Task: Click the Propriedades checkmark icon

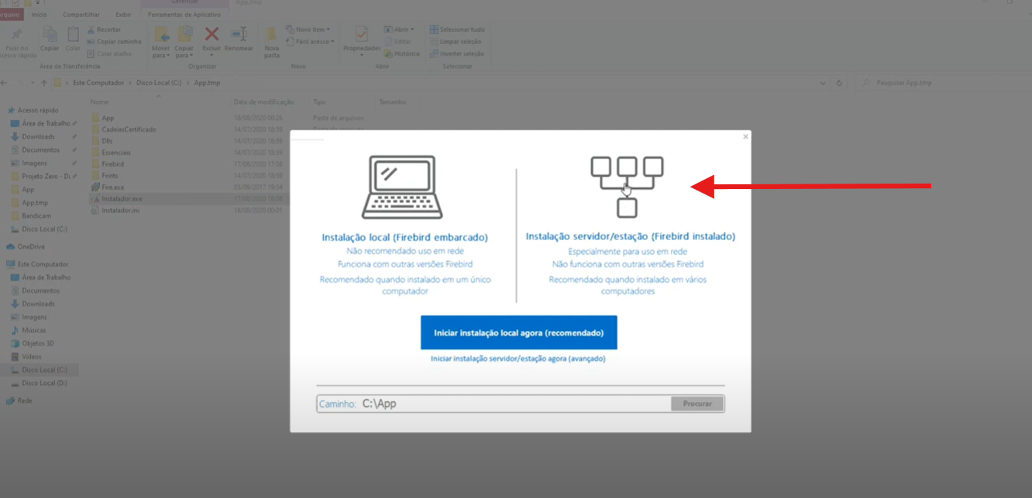Action: pos(362,35)
